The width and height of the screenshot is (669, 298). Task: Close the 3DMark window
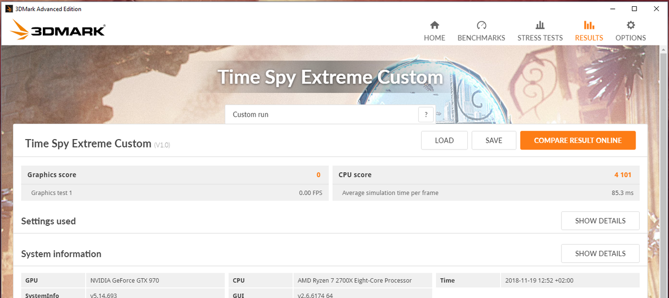tap(656, 9)
